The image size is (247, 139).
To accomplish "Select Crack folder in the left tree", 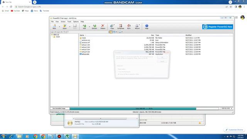I will coord(58,37).
